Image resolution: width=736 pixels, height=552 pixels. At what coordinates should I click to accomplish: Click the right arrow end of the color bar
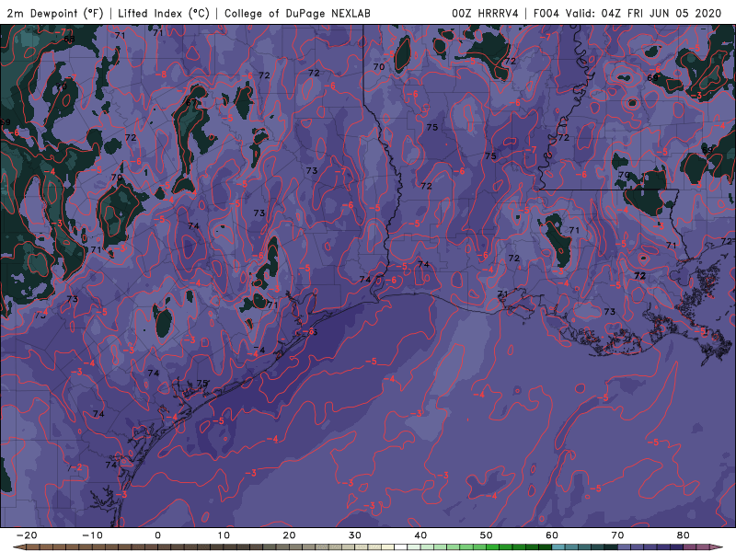pyautogui.click(x=719, y=547)
